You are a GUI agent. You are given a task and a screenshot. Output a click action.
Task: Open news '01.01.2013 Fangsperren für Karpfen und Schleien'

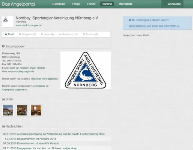pos(40,148)
